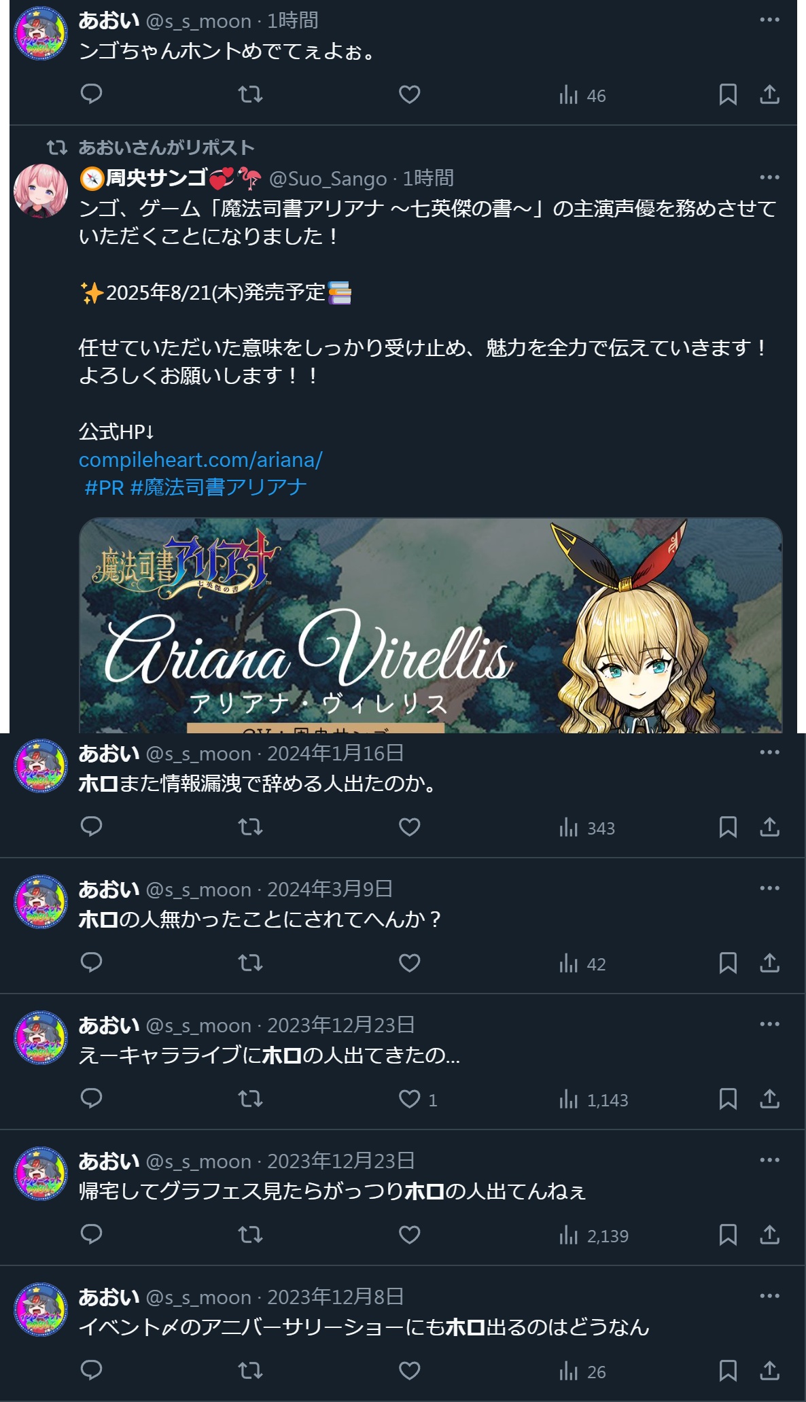Open the Ariana Virellis preview image
806x1402 pixels.
pos(431,626)
